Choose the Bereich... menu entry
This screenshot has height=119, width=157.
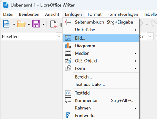(x=101, y=77)
